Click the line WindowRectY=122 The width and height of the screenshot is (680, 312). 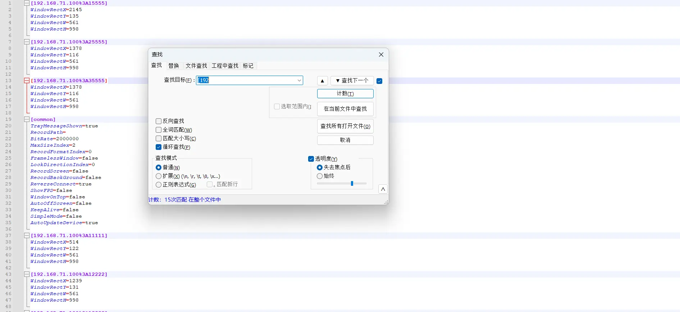click(55, 249)
